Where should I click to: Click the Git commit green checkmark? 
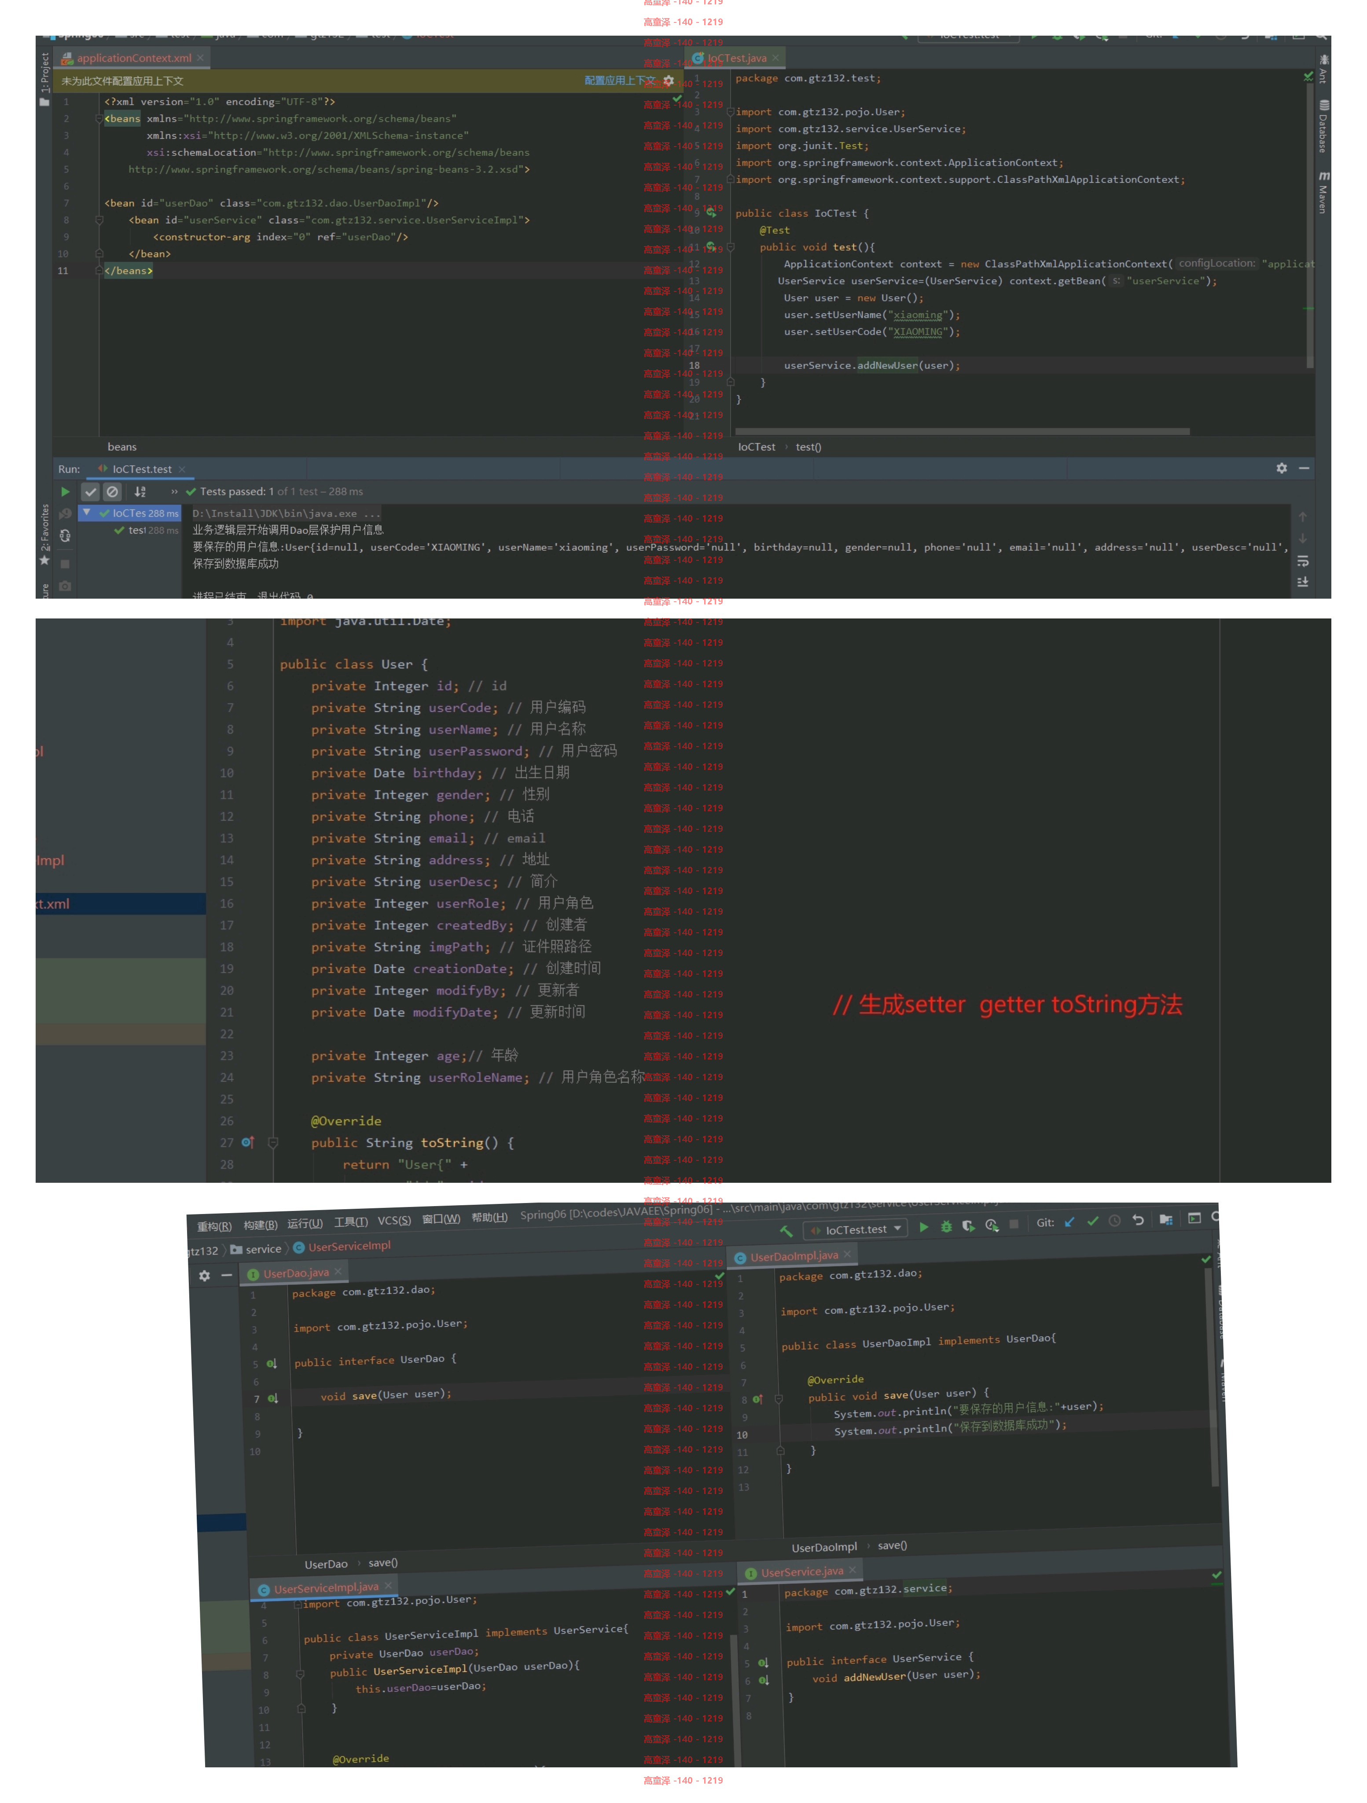coord(1092,1221)
